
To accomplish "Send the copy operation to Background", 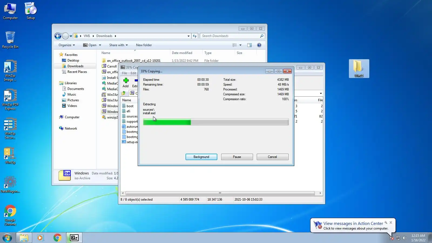I will tap(201, 157).
